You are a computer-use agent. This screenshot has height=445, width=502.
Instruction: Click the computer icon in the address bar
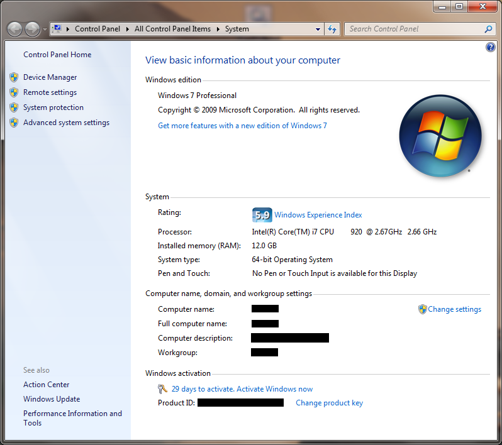coord(57,29)
